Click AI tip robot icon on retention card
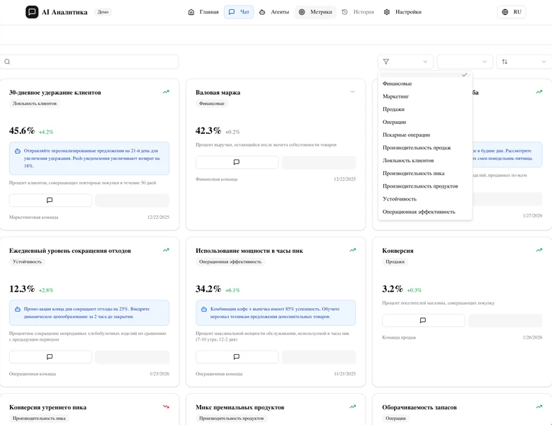The image size is (552, 425). coord(17,151)
